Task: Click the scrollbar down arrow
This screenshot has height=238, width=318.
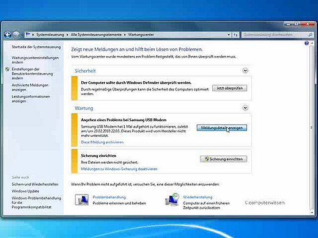Action: coord(312,212)
